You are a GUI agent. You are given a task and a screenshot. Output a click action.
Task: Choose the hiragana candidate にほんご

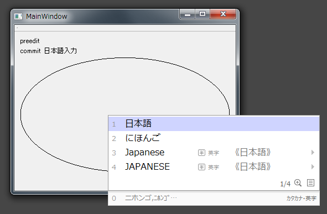[x=214, y=138]
